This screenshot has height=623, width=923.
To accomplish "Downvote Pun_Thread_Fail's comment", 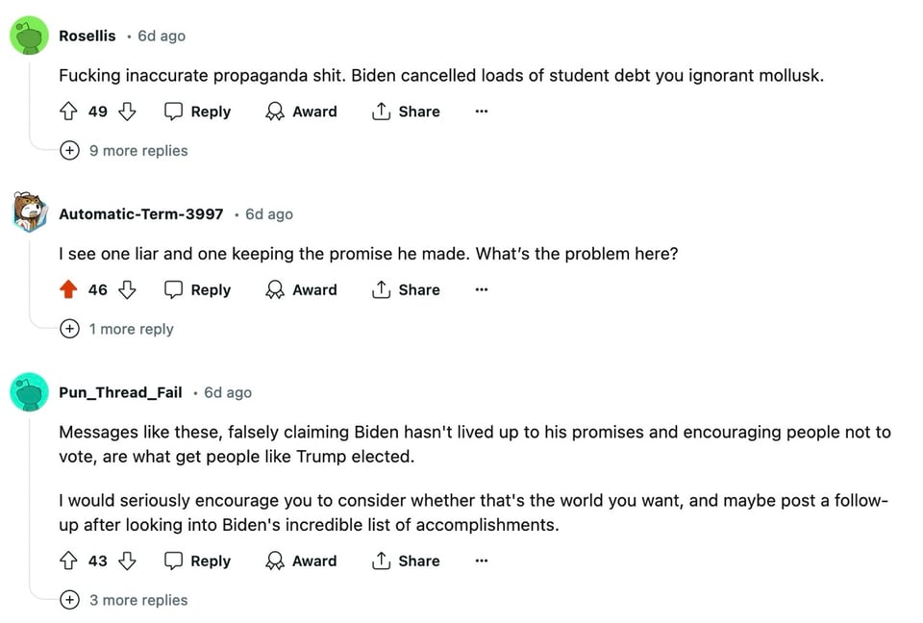I will [x=127, y=561].
